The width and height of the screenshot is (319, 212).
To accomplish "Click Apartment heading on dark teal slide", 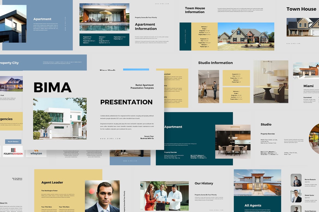I will click(x=173, y=127).
